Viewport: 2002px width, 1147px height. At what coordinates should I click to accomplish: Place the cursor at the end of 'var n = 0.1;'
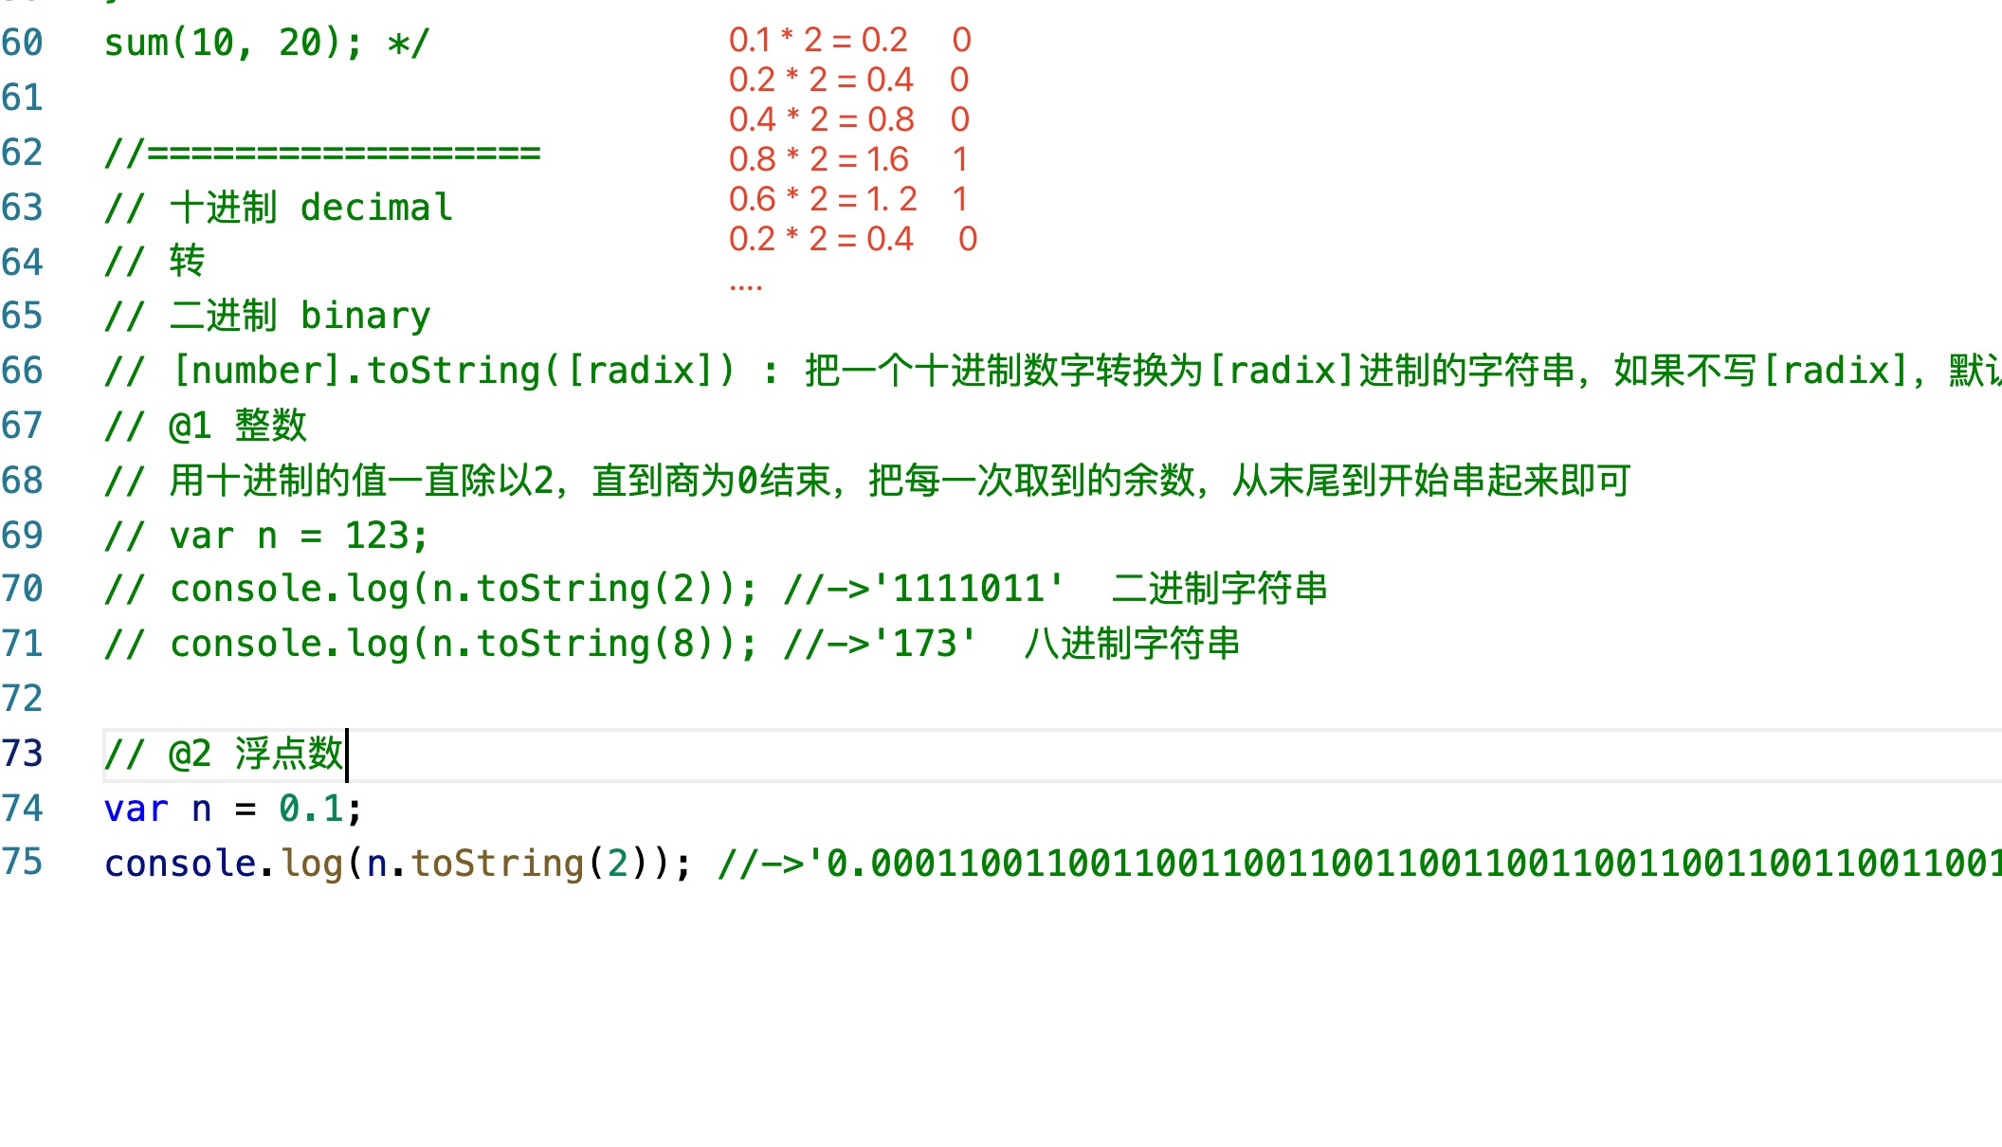(x=363, y=809)
